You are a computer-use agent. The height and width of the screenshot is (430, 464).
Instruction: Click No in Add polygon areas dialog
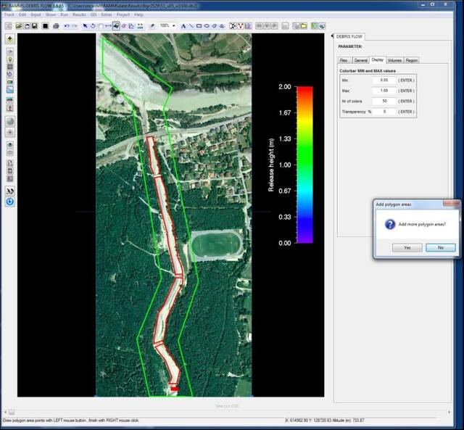(441, 247)
